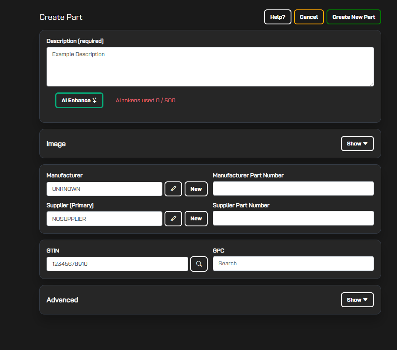This screenshot has width=397, height=350.
Task: Click the 'Image' section title
Action: coord(56,144)
